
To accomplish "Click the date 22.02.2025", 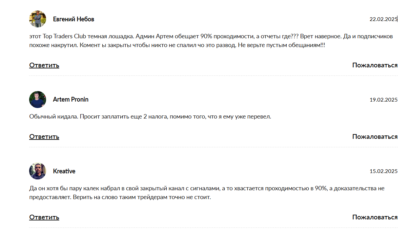I will (x=383, y=19).
